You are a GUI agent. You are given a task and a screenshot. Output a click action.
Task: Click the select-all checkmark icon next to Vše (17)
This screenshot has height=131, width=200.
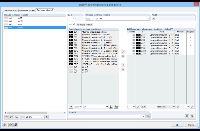coord(111,107)
